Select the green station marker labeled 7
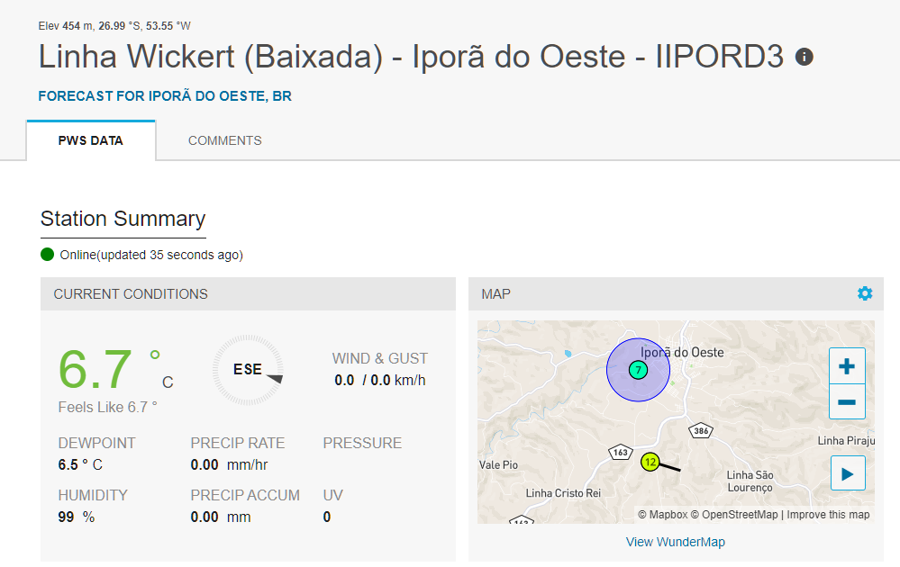The height and width of the screenshot is (567, 900). pos(638,370)
